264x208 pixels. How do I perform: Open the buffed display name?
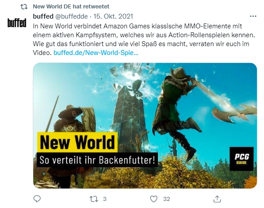pyautogui.click(x=43, y=16)
